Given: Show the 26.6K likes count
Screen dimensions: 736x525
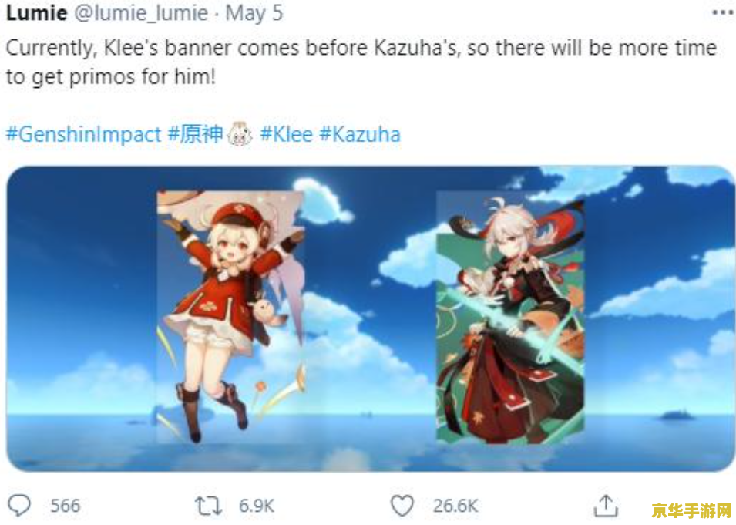Looking at the screenshot, I should click(455, 506).
